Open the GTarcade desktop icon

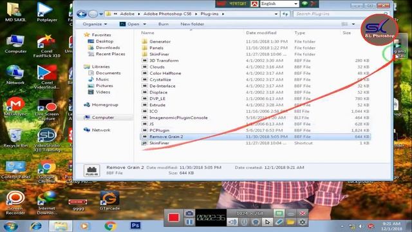point(109,201)
